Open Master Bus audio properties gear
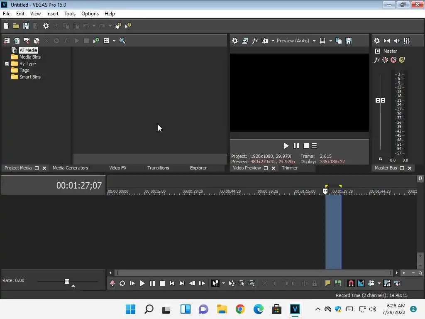Image resolution: width=425 pixels, height=319 pixels. point(377,41)
